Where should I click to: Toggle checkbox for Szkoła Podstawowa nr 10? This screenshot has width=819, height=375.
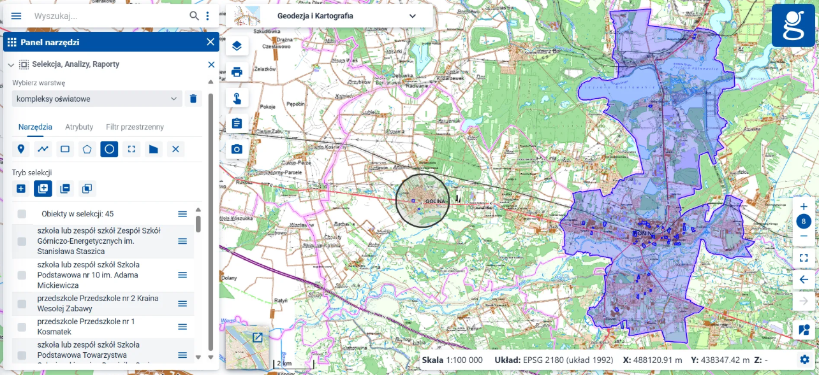coord(22,275)
